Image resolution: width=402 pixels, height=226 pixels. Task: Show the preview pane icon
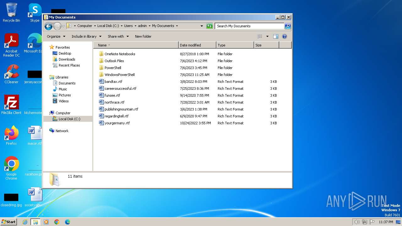click(x=276, y=36)
